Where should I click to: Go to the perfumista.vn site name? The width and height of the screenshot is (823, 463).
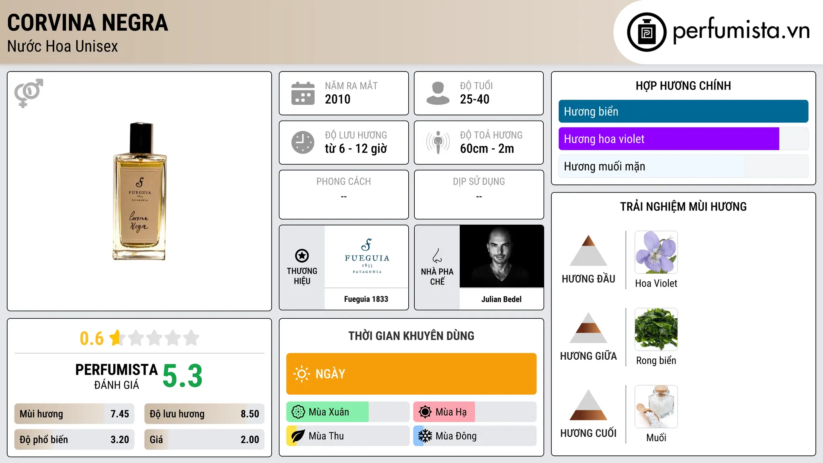[x=741, y=31]
